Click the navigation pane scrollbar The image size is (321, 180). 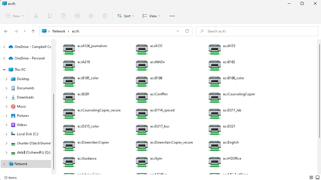click(x=54, y=131)
